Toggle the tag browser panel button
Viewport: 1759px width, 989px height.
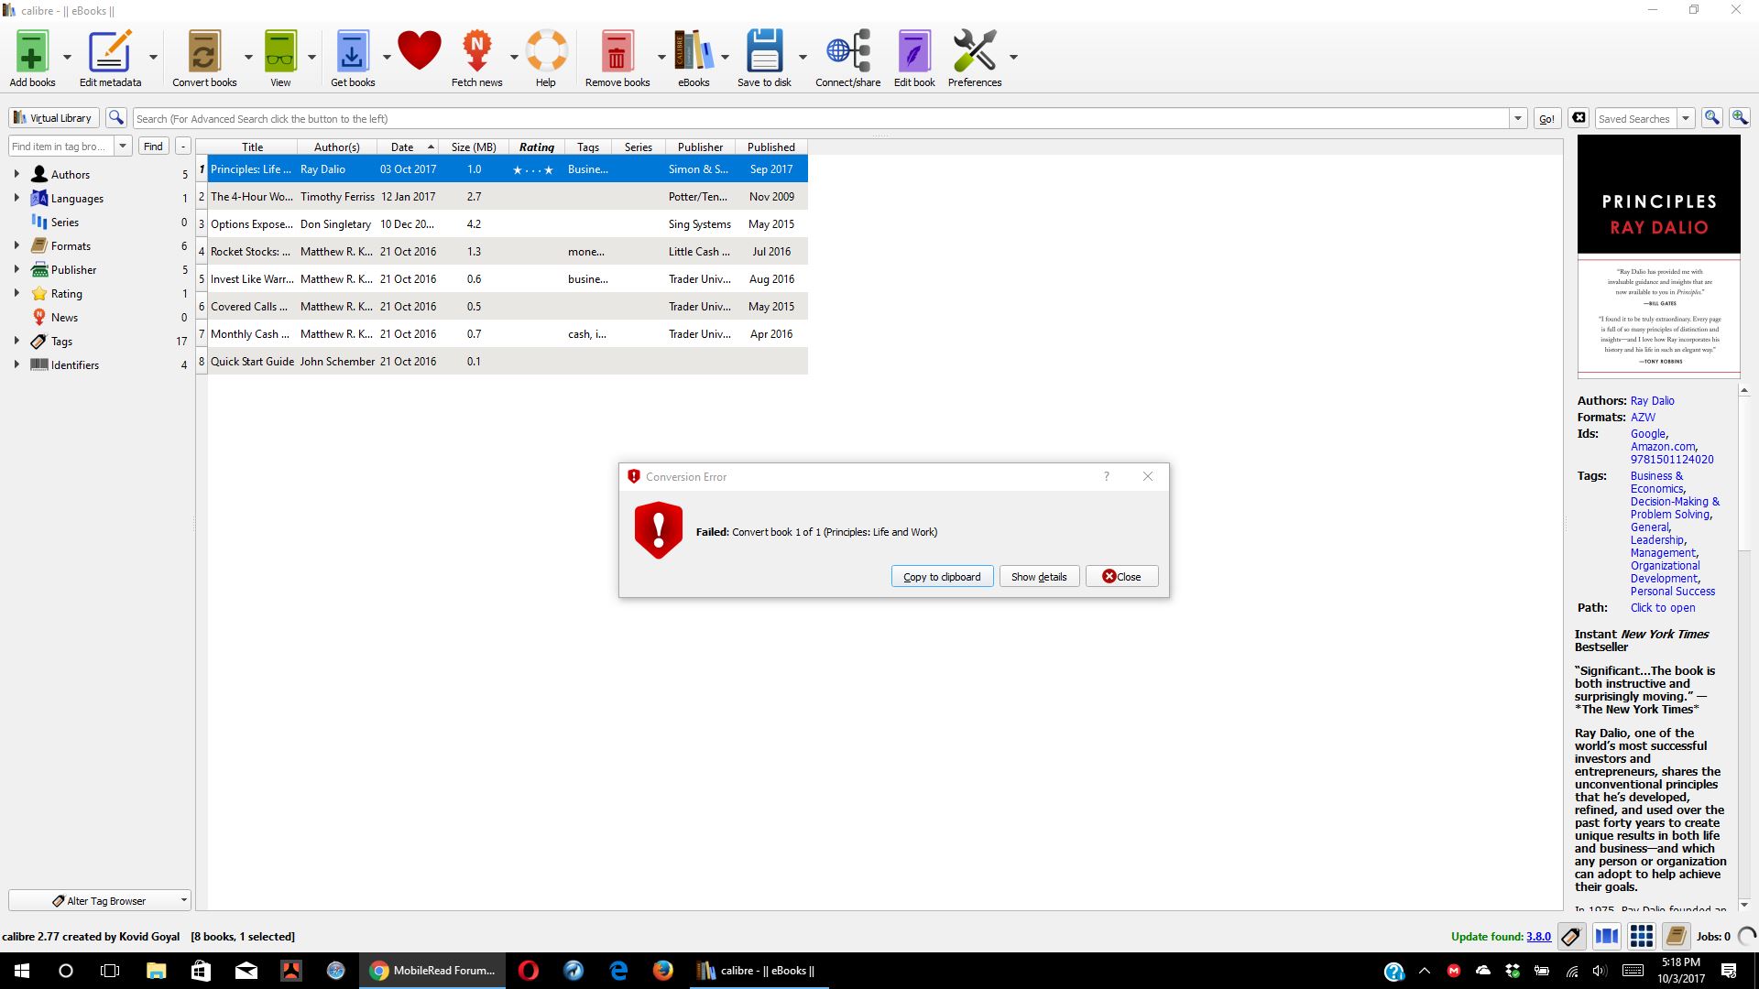(1571, 936)
